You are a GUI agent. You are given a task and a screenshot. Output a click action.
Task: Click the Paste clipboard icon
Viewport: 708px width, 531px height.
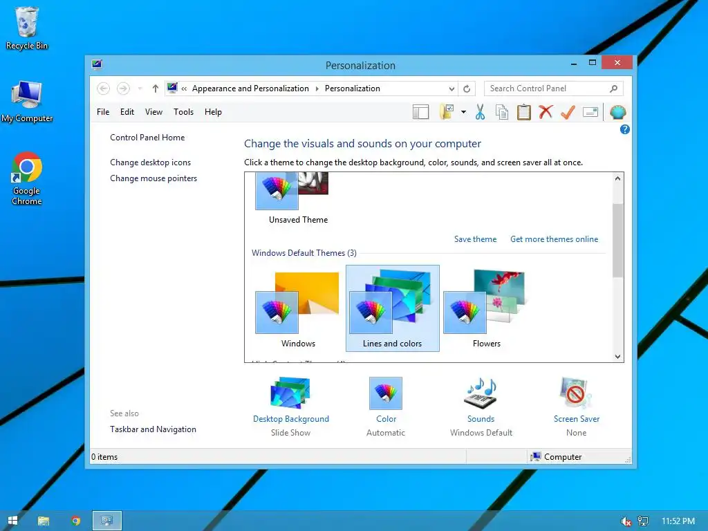(524, 112)
